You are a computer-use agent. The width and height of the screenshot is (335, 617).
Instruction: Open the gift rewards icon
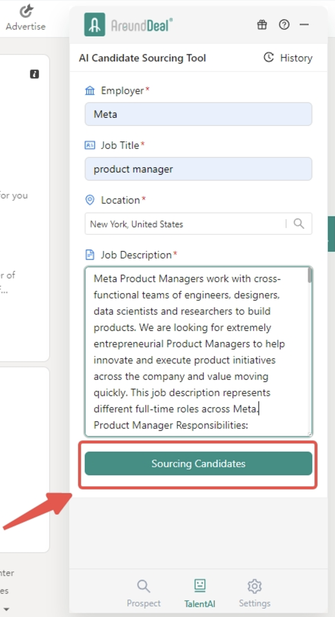[262, 25]
